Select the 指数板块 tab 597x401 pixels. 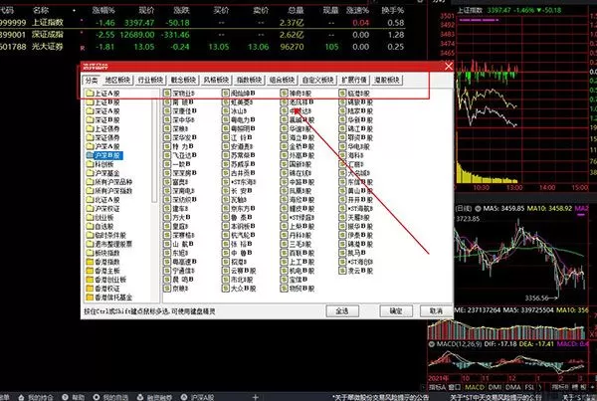(250, 80)
